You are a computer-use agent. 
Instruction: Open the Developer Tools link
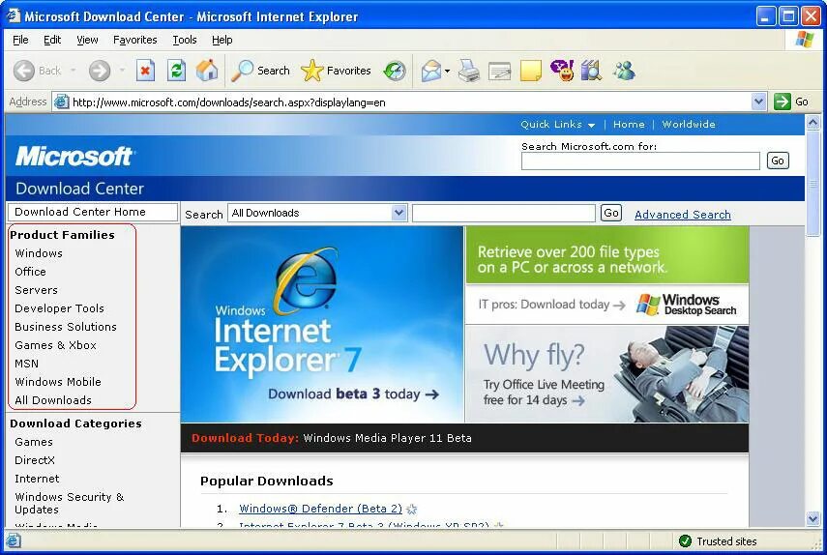pos(59,308)
